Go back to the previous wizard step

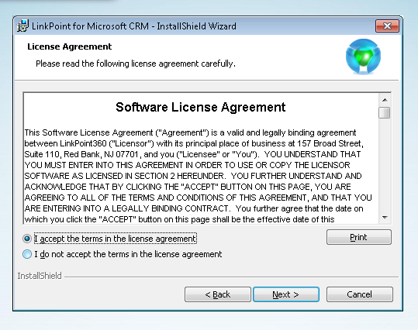(218, 294)
